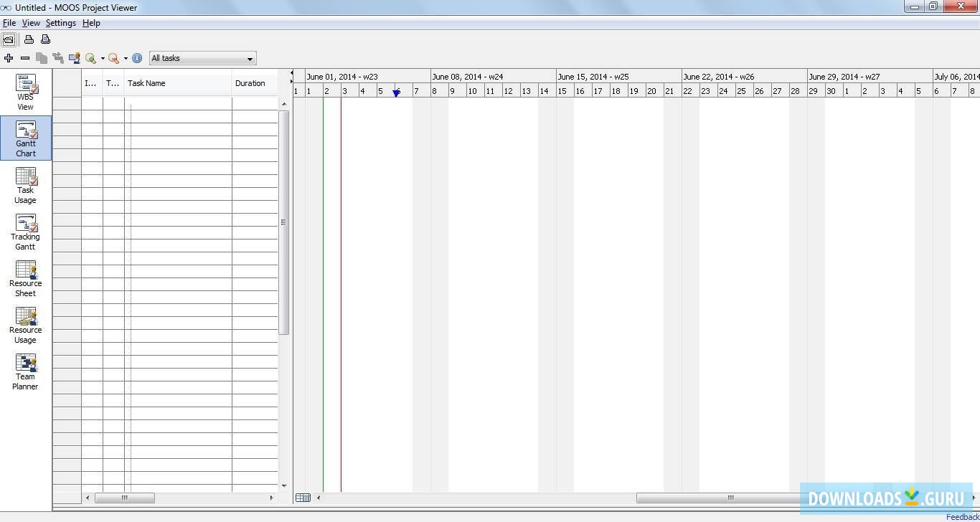Image resolution: width=980 pixels, height=522 pixels.
Task: Switch to WBS View
Action: tap(25, 92)
